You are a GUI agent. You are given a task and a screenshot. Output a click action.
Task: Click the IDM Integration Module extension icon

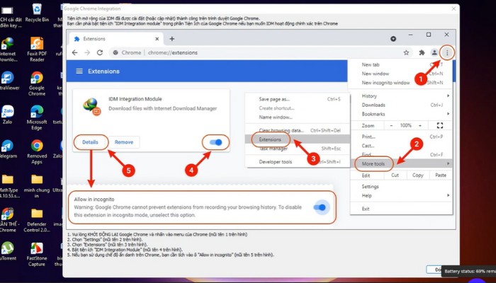pos(91,107)
